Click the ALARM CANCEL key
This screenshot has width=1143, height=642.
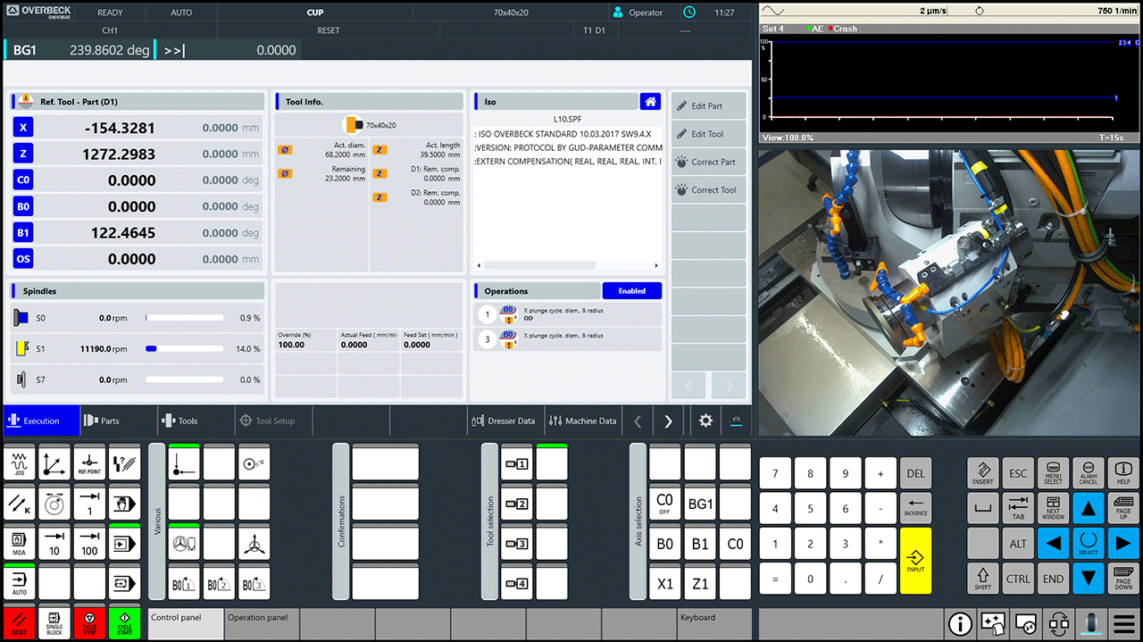coord(1088,473)
